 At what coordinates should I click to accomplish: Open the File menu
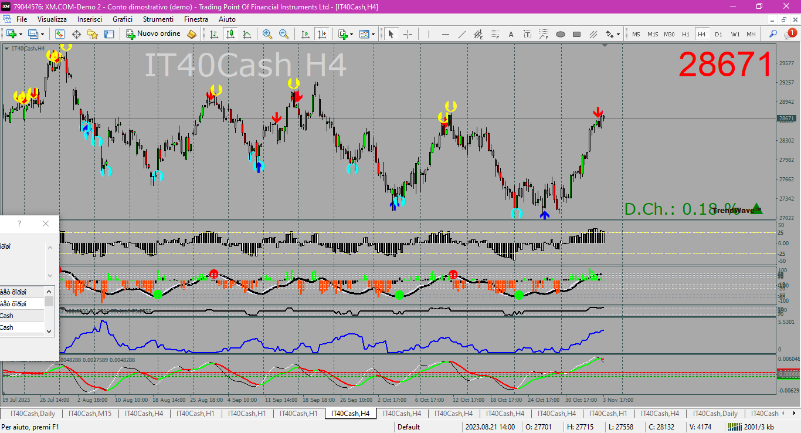tap(22, 19)
